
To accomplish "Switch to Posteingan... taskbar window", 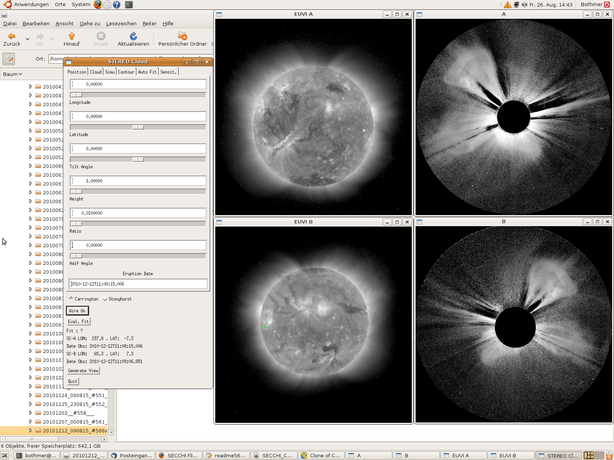I will [x=131, y=455].
